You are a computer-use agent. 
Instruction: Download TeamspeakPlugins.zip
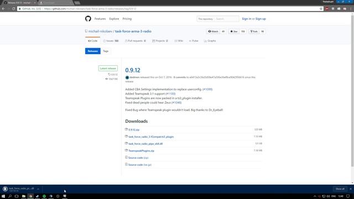coord(142,151)
